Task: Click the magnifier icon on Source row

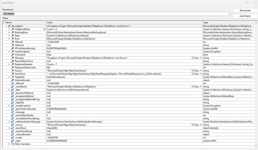Action: click(x=193, y=71)
